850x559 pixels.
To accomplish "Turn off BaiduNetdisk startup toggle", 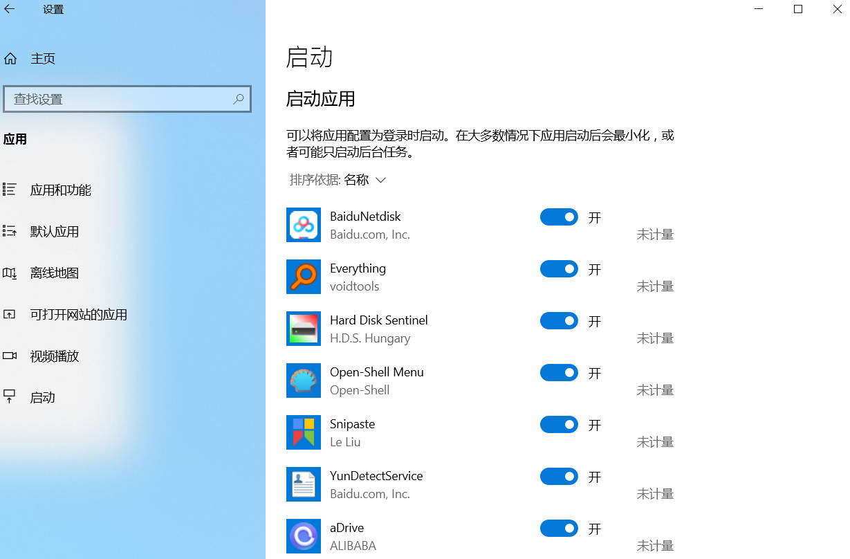I will click(559, 217).
